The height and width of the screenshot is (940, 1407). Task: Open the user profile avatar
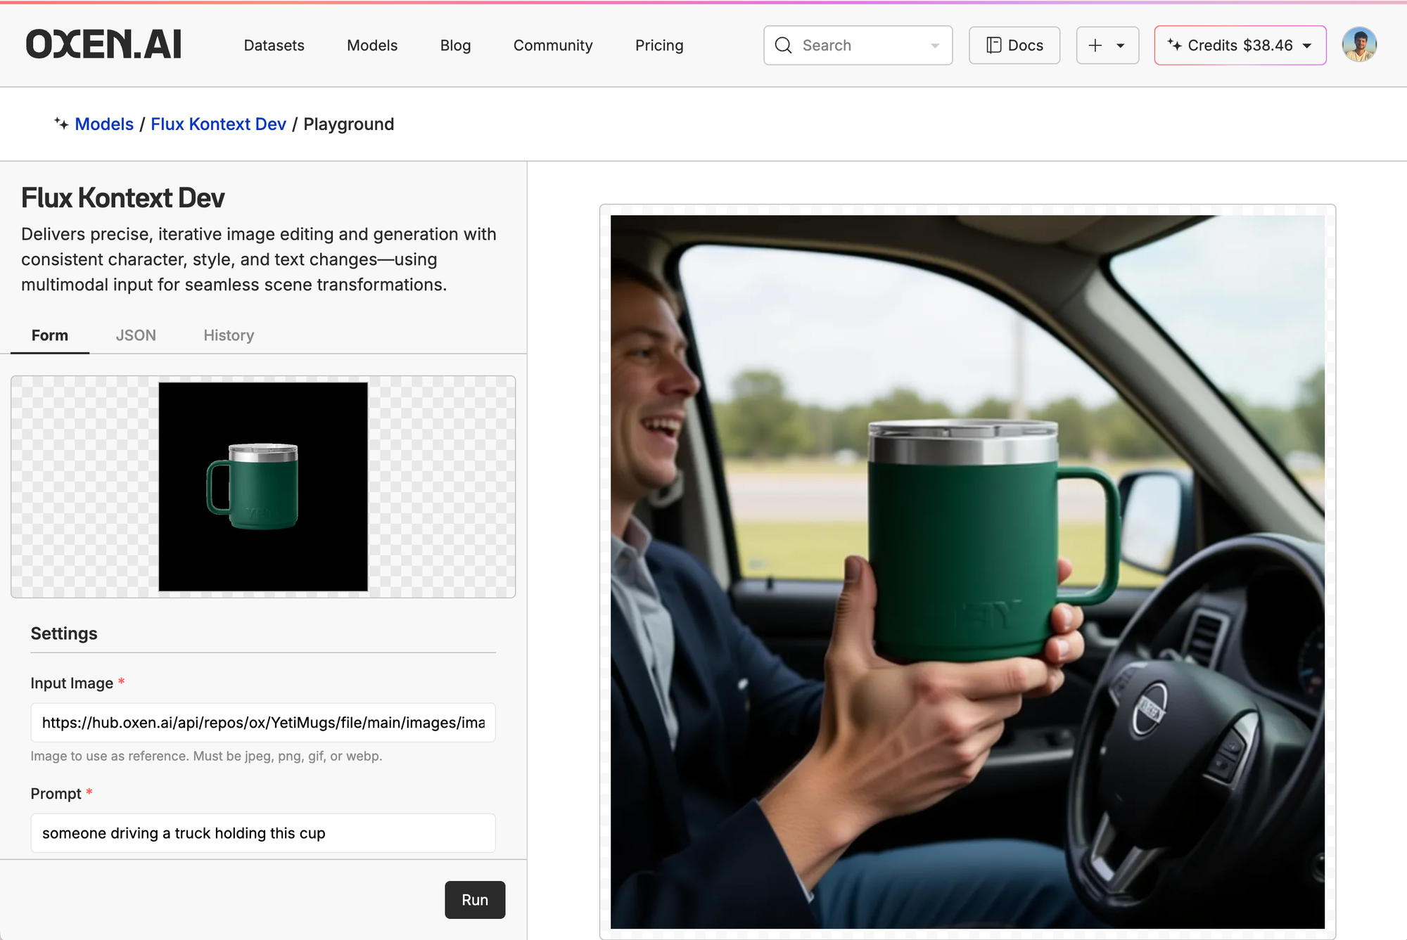1358,45
